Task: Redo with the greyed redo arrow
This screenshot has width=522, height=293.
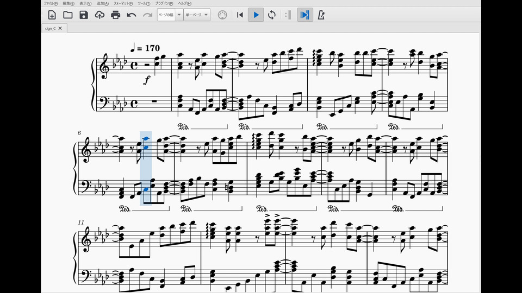Action: pyautogui.click(x=147, y=15)
